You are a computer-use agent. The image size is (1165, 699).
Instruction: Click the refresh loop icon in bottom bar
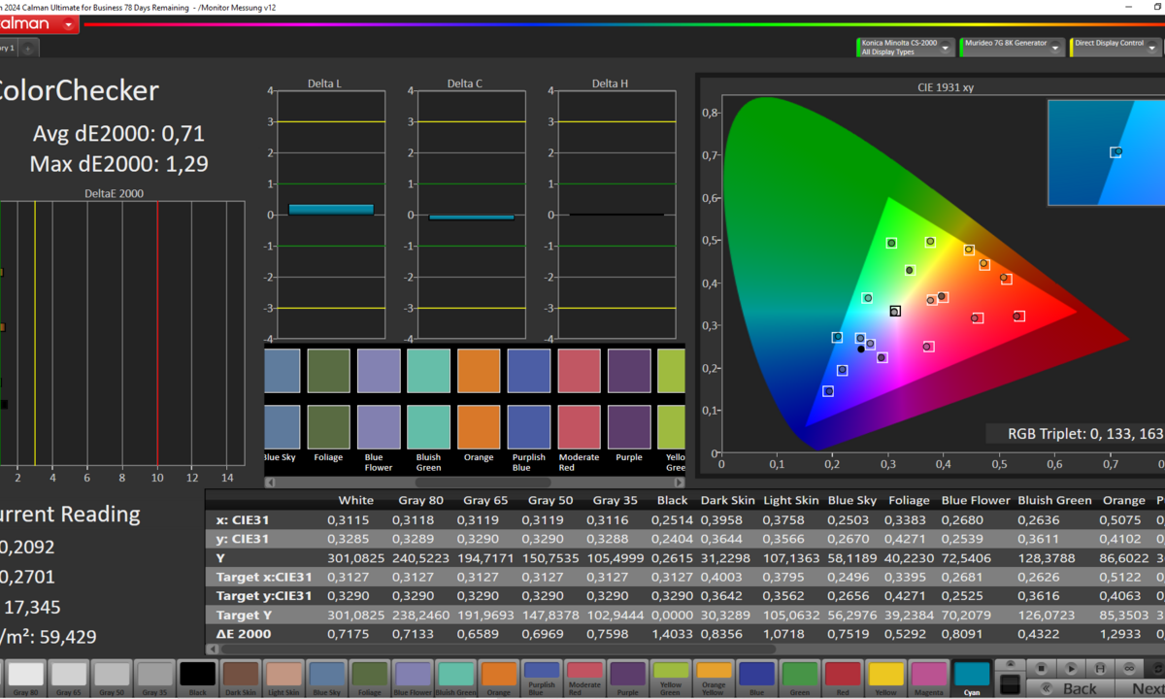pos(1155,668)
